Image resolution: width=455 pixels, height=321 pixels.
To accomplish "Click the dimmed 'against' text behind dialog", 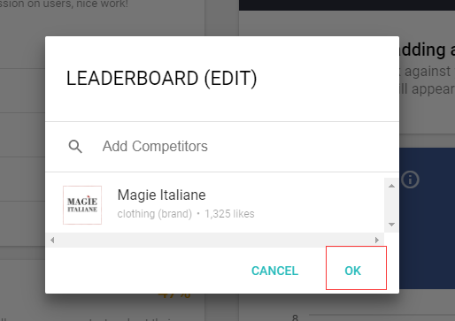I will pyautogui.click(x=427, y=72).
